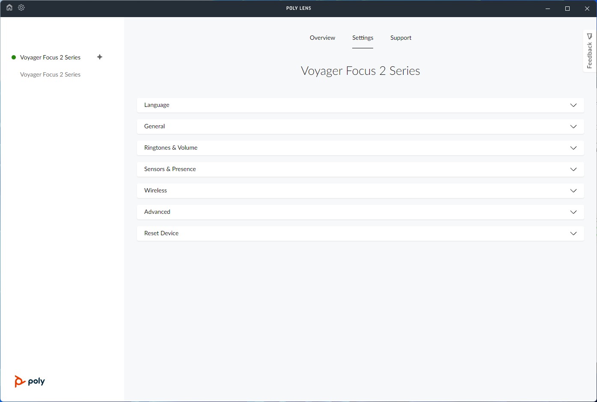
Task: Go to the Poly Lens home icon
Action: pos(9,8)
